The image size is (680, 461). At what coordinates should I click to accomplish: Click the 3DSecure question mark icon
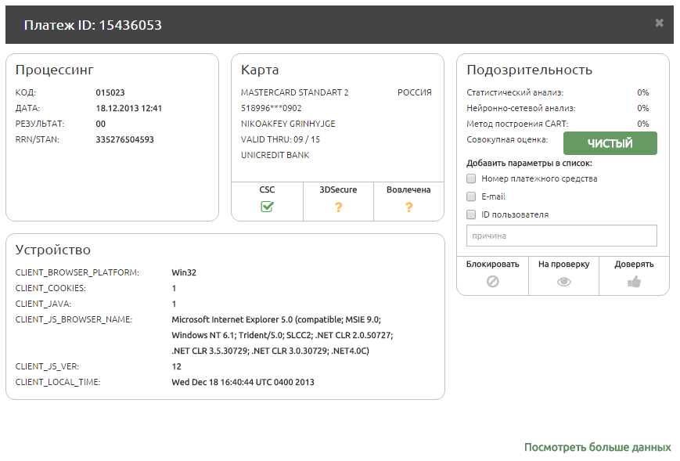coord(338,207)
